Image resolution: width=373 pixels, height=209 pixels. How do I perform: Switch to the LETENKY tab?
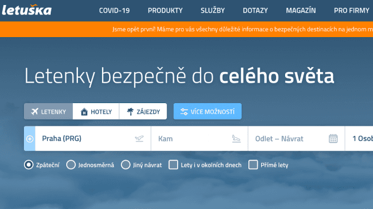(x=48, y=111)
